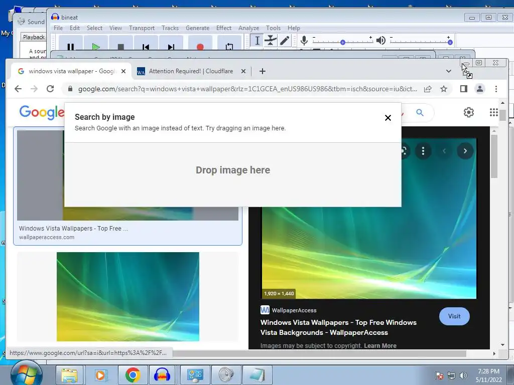This screenshot has width=514, height=385.
Task: Open a new Chrome tab
Action: [x=262, y=71]
